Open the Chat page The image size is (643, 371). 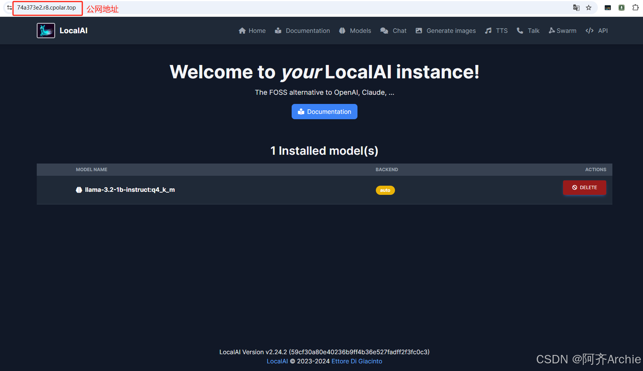point(393,31)
